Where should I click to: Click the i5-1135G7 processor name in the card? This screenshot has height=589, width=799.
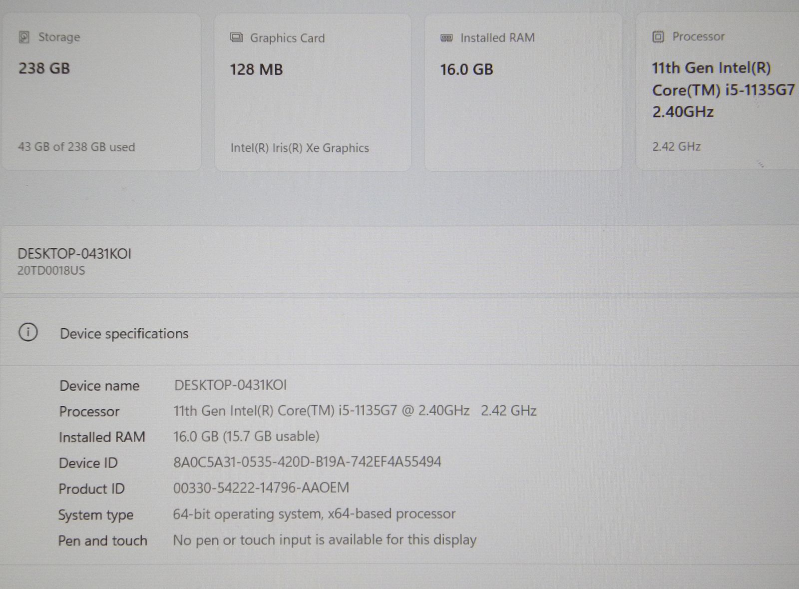pos(723,90)
